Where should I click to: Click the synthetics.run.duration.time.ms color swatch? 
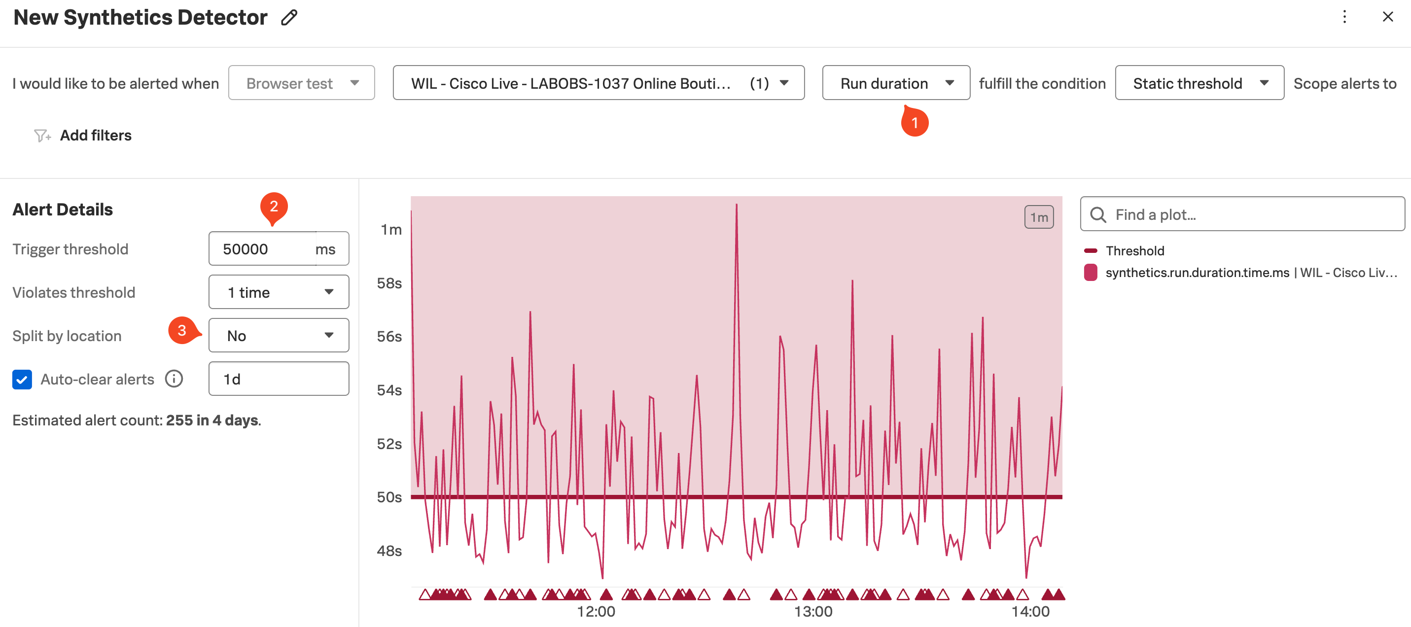[1091, 273]
